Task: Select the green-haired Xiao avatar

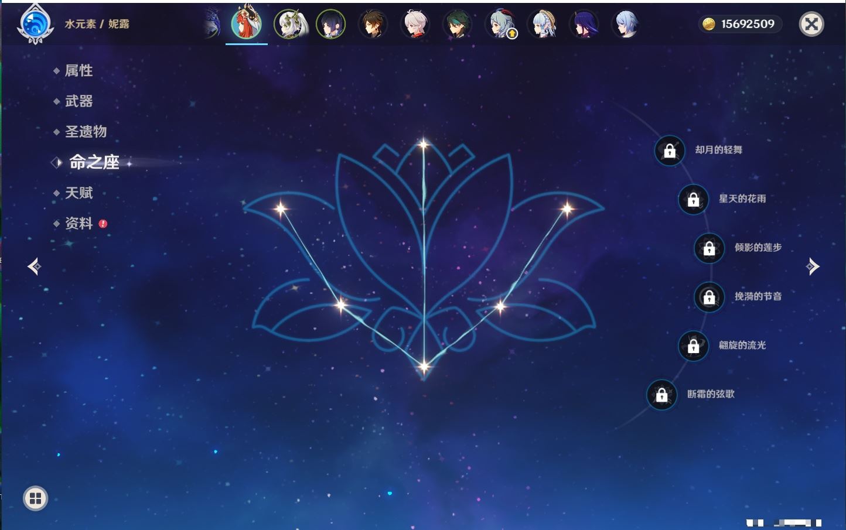Action: 458,24
